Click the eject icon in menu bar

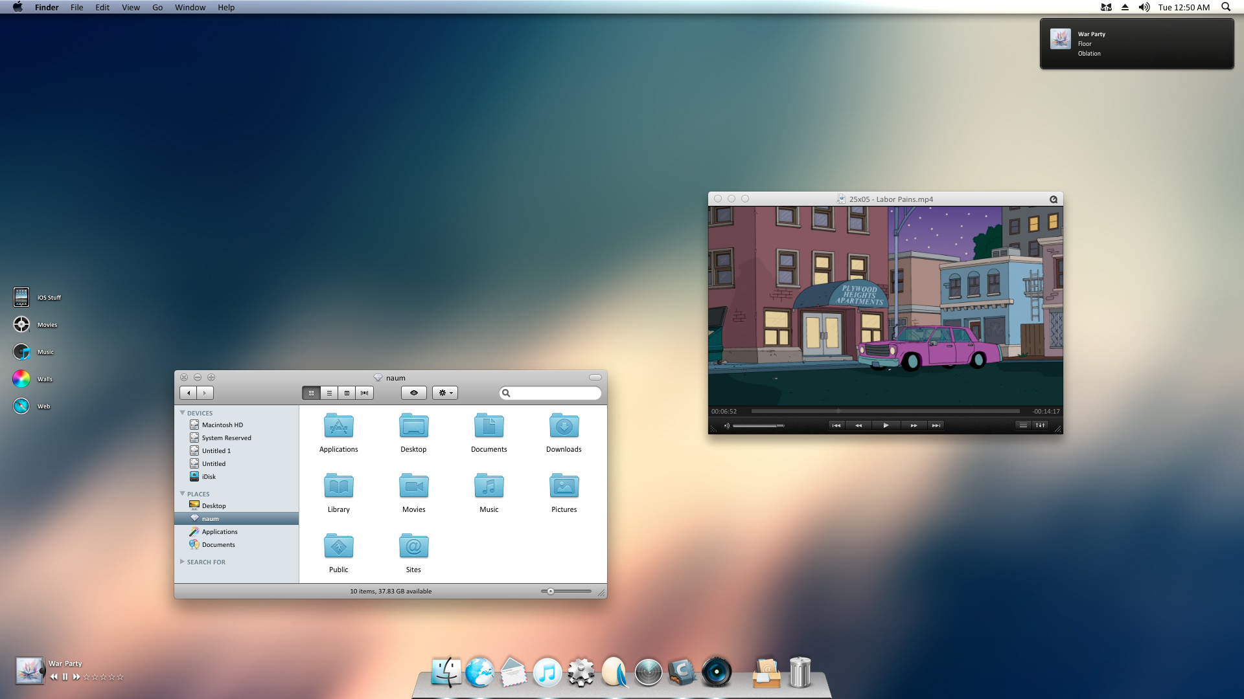pos(1125,7)
